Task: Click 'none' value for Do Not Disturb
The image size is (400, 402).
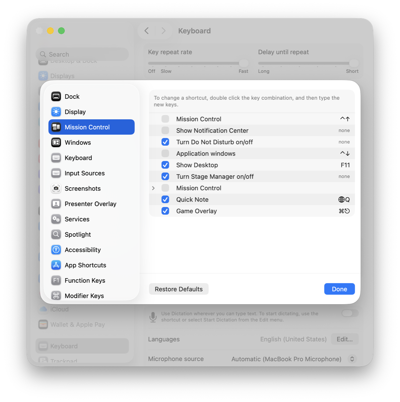Action: (x=344, y=142)
